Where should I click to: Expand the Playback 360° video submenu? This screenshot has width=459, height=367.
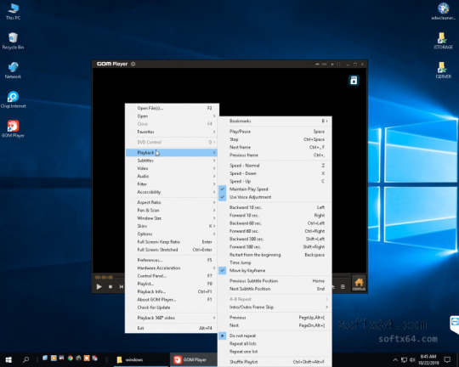point(172,318)
